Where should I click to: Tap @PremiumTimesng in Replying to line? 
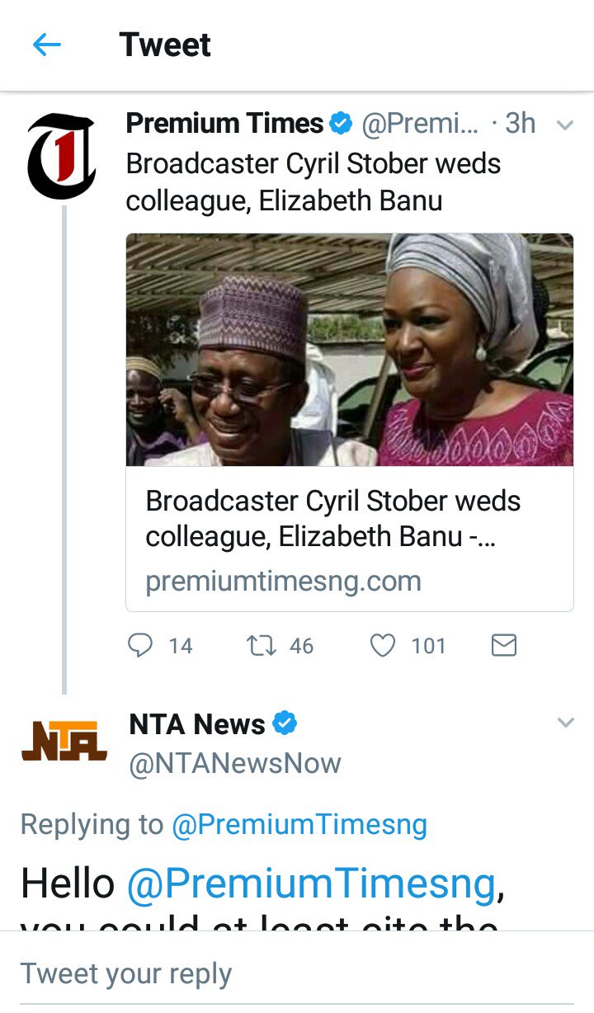pos(299,824)
